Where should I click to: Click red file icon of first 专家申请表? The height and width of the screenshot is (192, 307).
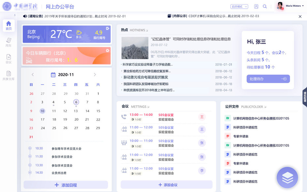point(227,136)
